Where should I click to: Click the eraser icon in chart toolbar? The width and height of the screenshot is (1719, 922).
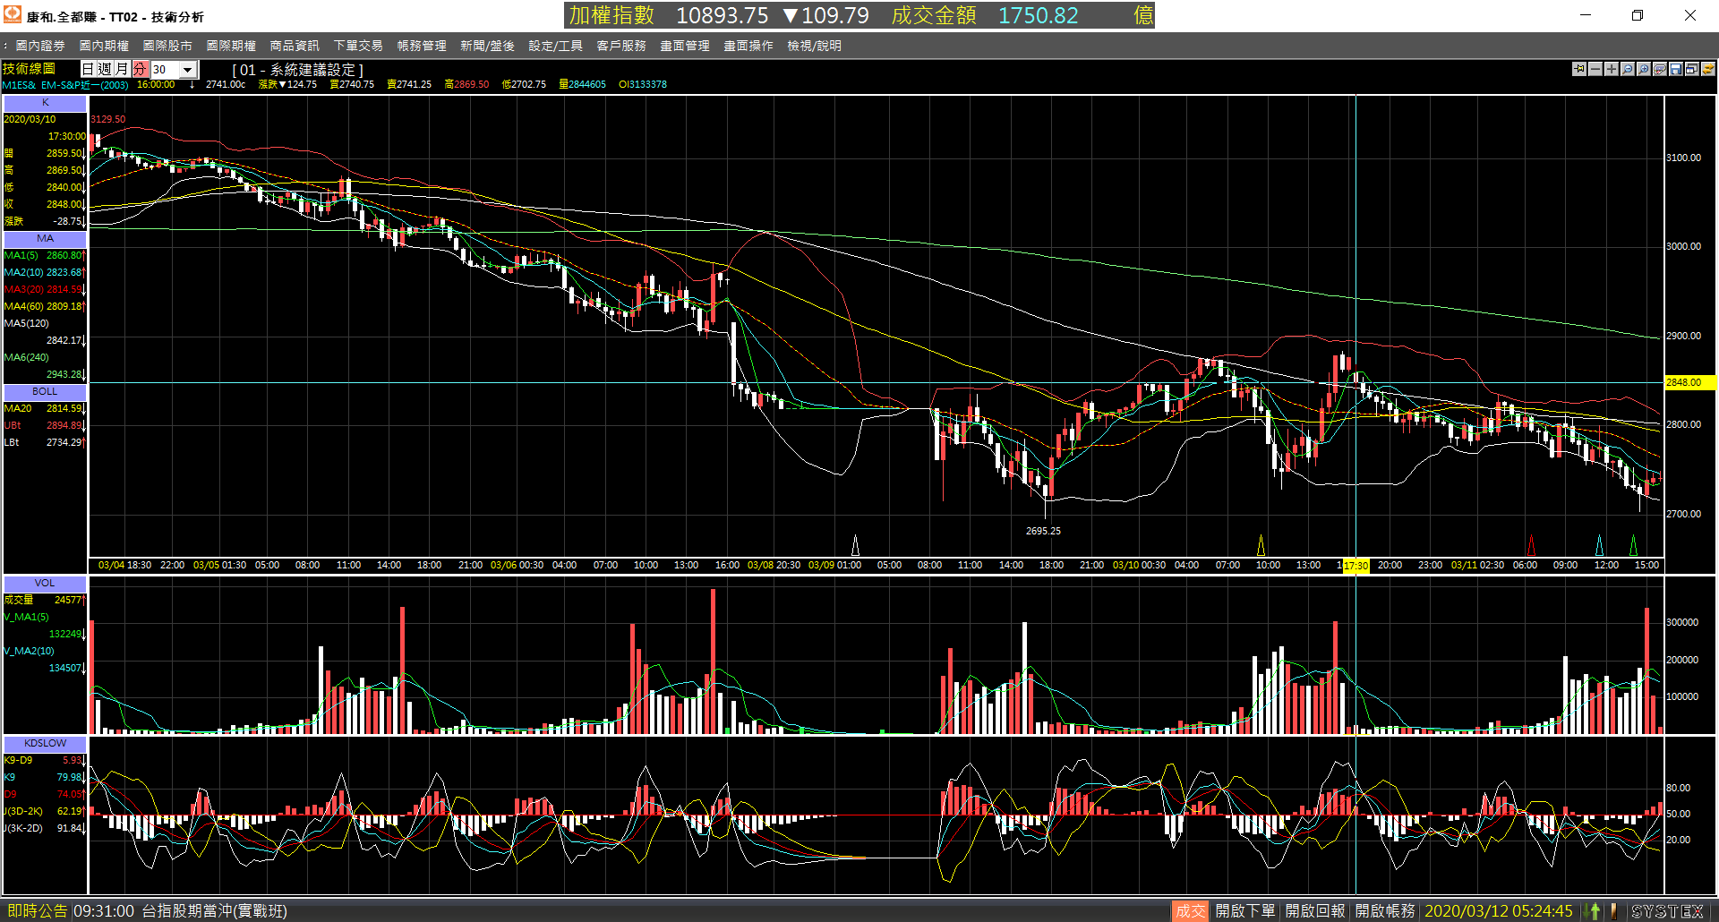tap(1660, 69)
